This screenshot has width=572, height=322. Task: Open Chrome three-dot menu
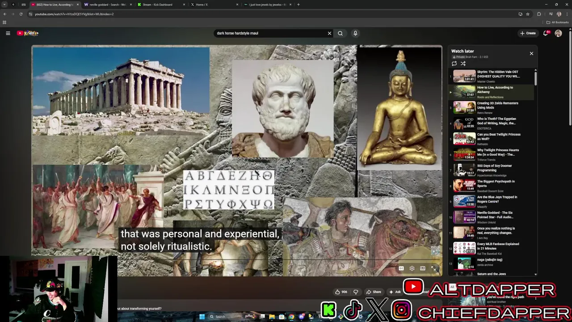pos(567,14)
